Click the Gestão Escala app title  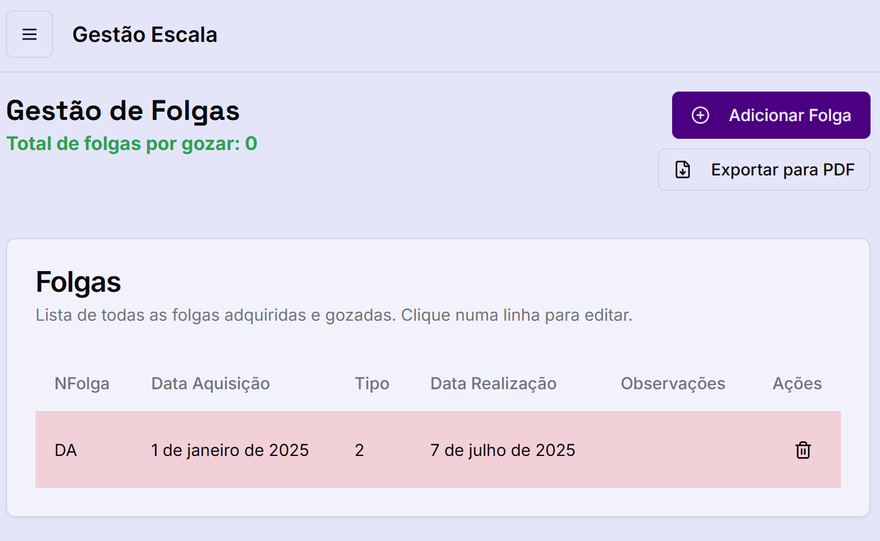tap(145, 34)
